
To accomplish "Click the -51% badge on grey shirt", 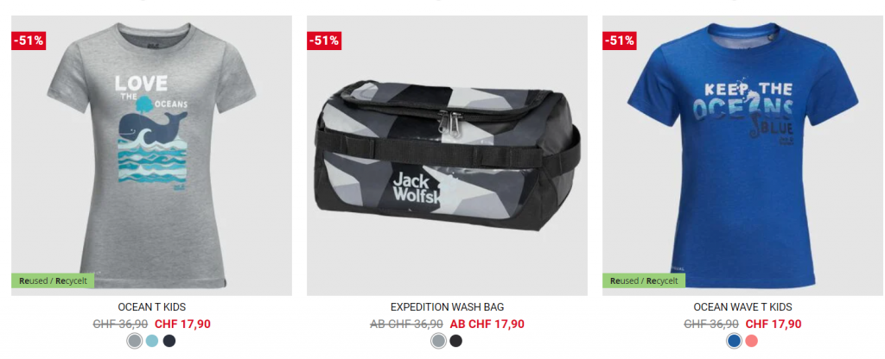I will pos(29,41).
